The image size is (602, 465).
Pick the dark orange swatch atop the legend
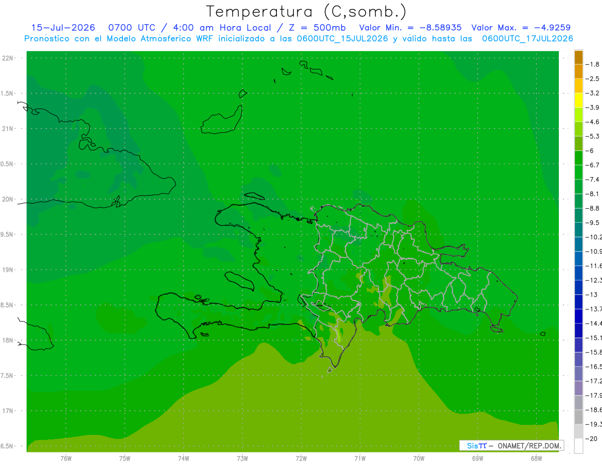point(578,57)
